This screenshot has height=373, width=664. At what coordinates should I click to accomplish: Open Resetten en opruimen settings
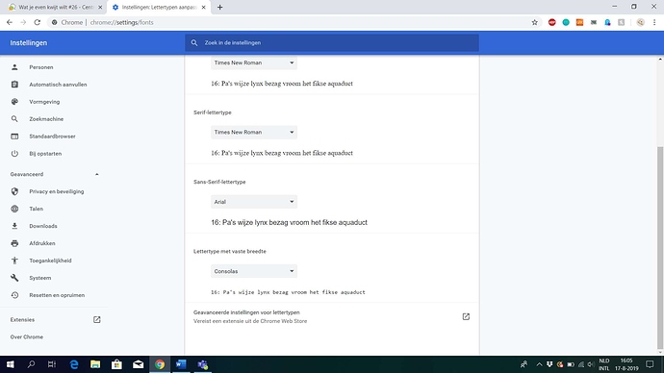[x=57, y=295]
